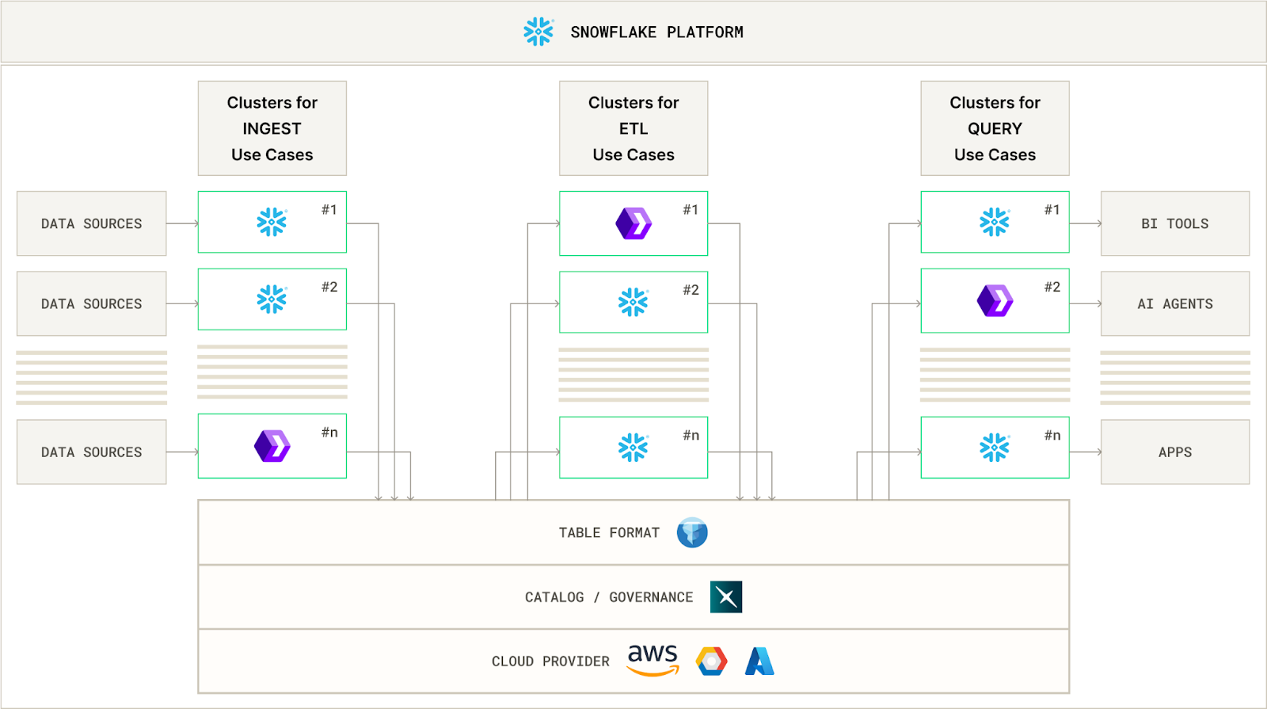Click the blue Azure logo

759,661
